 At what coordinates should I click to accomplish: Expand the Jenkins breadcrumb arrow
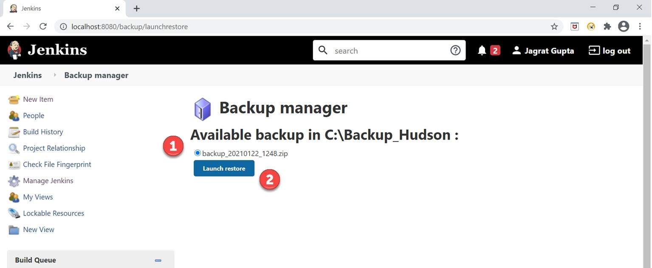(x=55, y=75)
